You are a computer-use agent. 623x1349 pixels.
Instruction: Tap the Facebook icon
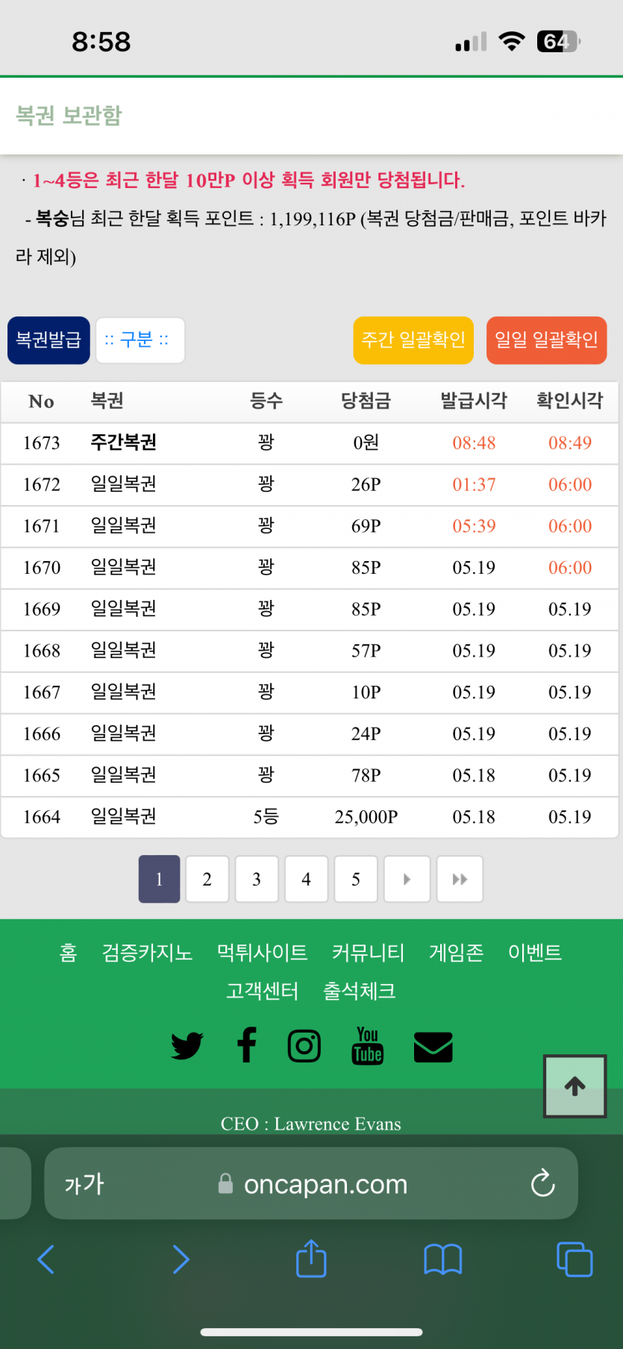pos(247,1045)
